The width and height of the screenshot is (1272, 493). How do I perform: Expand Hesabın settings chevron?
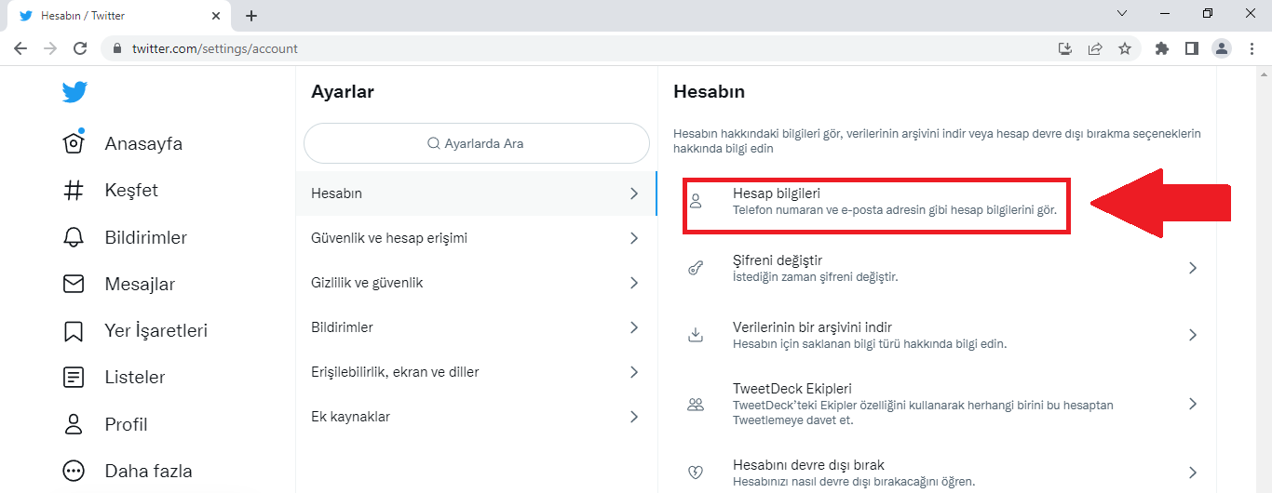(634, 193)
